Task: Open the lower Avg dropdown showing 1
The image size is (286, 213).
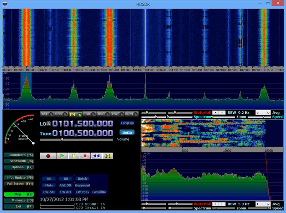Action: tap(263, 203)
